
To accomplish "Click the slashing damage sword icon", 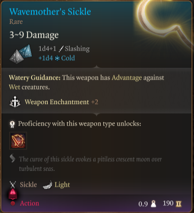I will pyautogui.click(x=61, y=49).
